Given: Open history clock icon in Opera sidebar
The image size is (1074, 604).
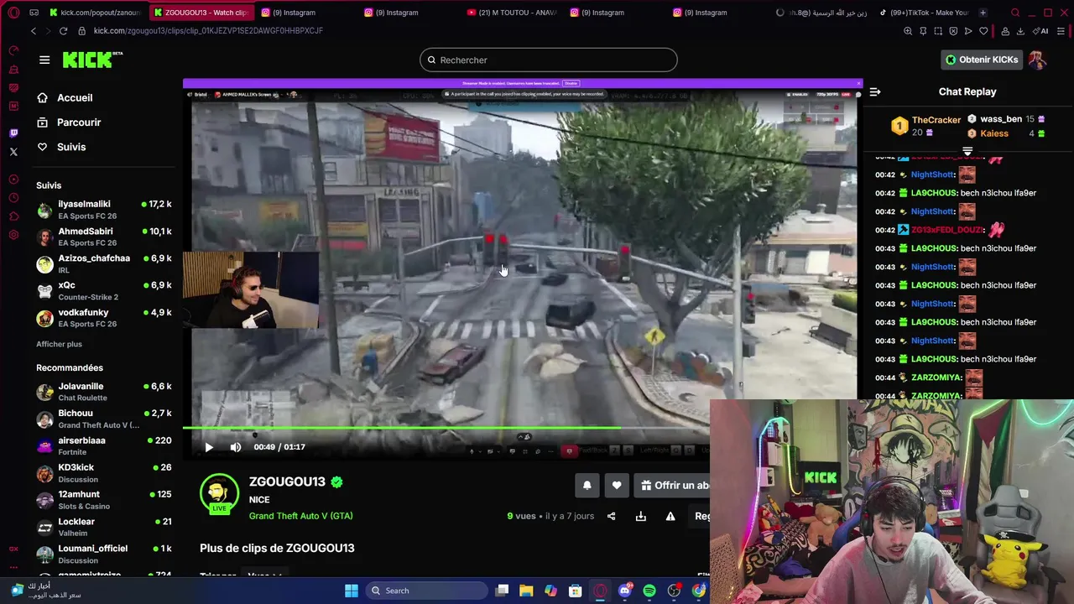Looking at the screenshot, I should (13, 198).
